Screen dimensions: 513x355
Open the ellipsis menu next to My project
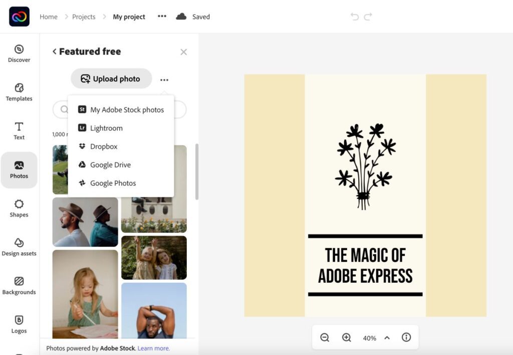click(x=161, y=17)
